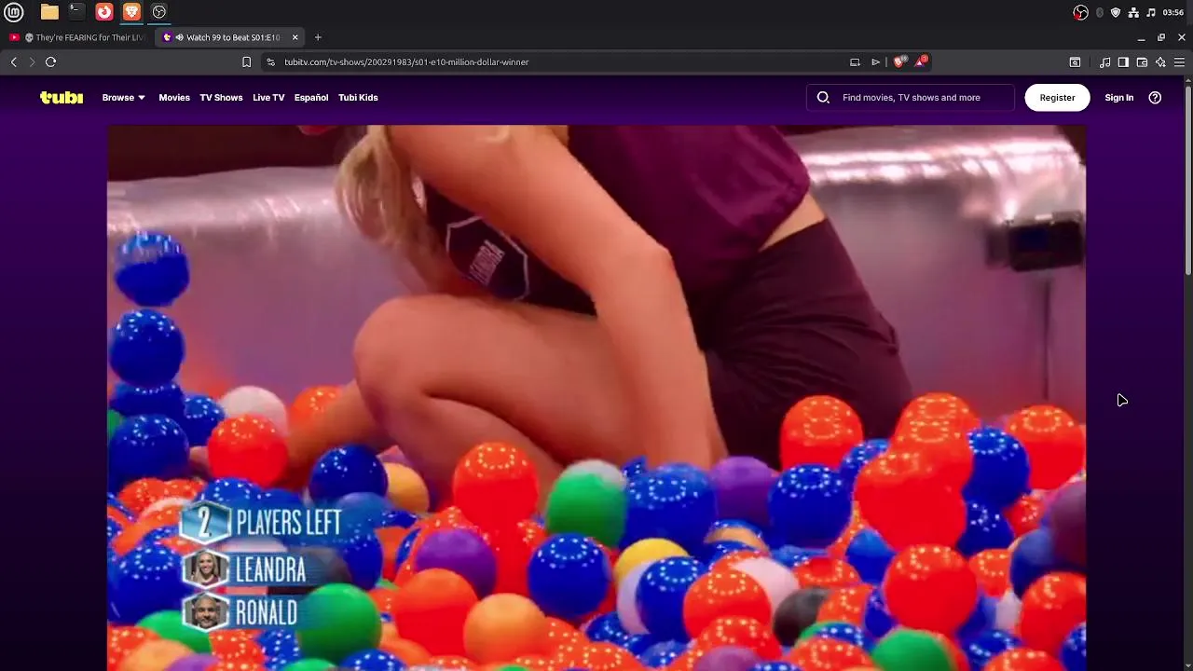Screen dimensions: 1193x671
Task: Bookmark this page with the bookmark icon
Action: coord(246,62)
